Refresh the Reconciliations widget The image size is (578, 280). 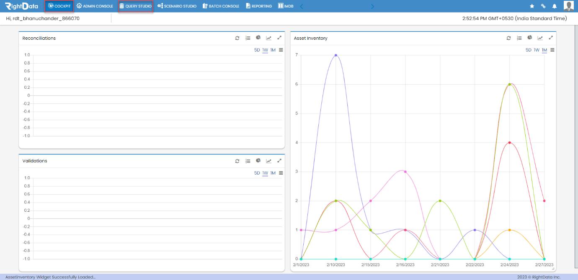[x=237, y=38]
